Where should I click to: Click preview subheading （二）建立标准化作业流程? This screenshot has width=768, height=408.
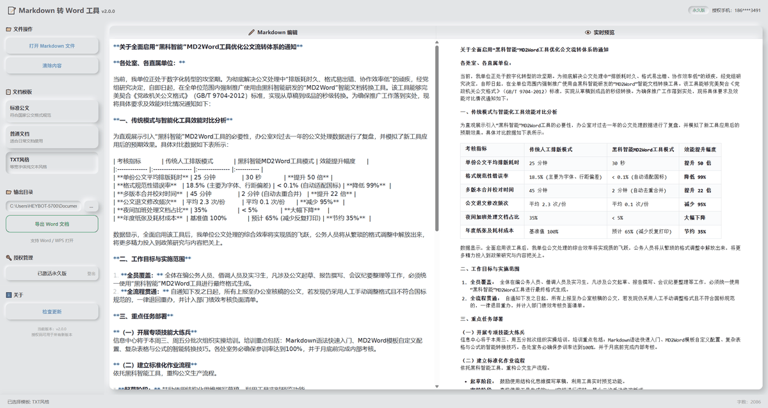(x=493, y=361)
